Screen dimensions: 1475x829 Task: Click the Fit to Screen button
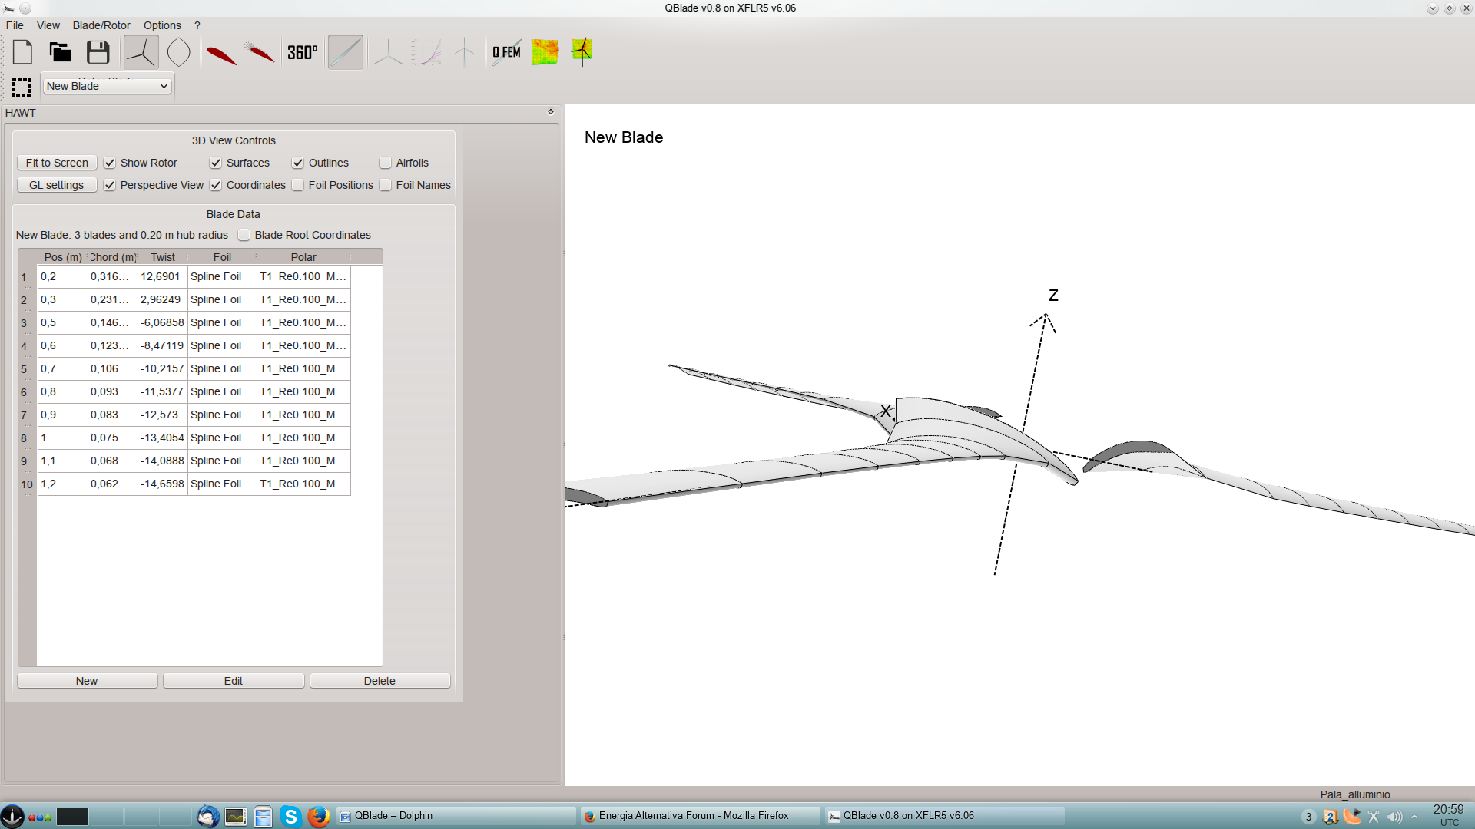[x=57, y=163]
